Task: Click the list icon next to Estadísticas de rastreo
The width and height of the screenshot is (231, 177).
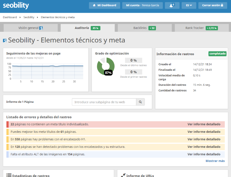Action: 9,175
